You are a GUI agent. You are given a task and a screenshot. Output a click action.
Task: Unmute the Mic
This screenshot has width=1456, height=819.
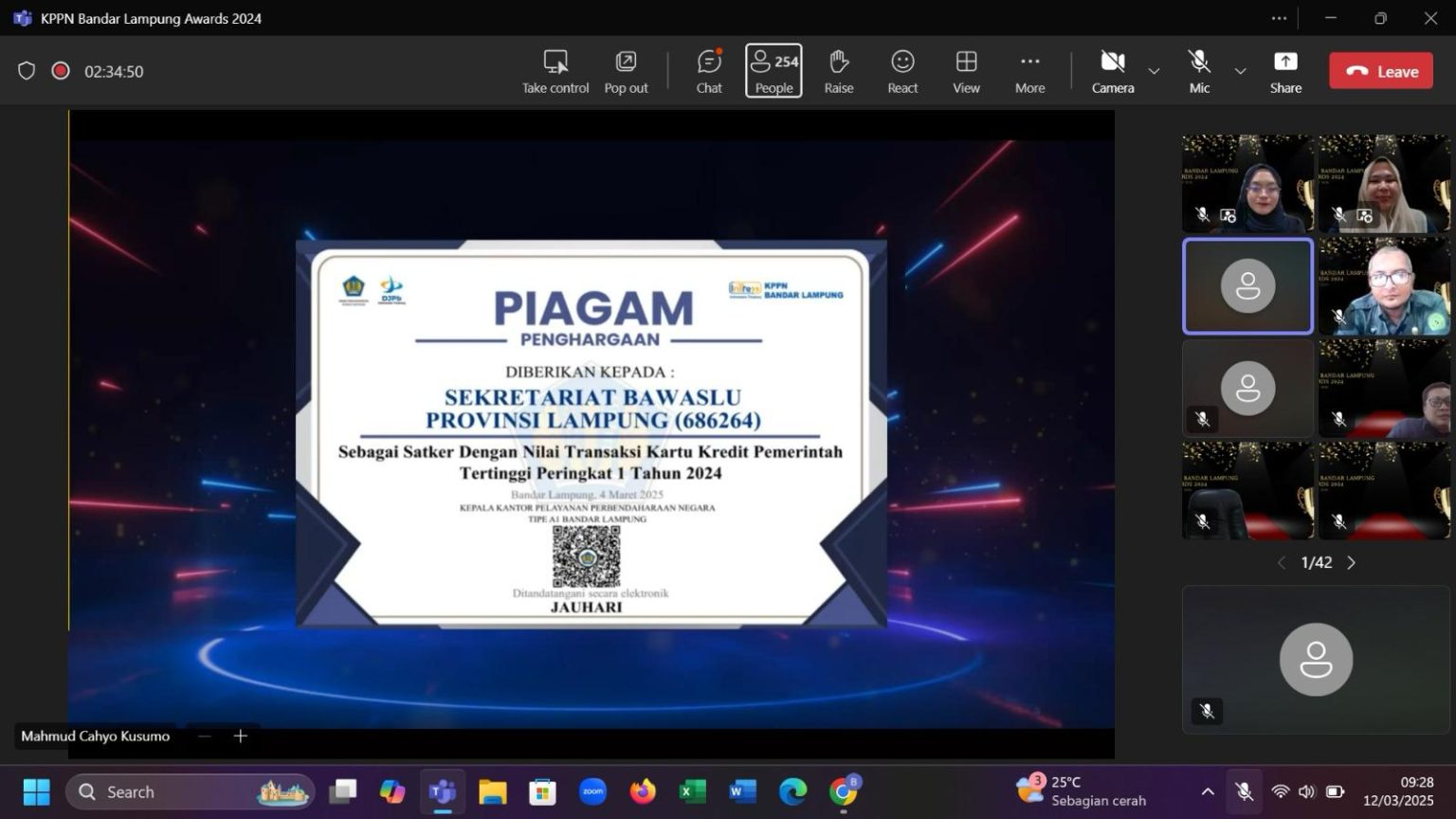[1199, 71]
